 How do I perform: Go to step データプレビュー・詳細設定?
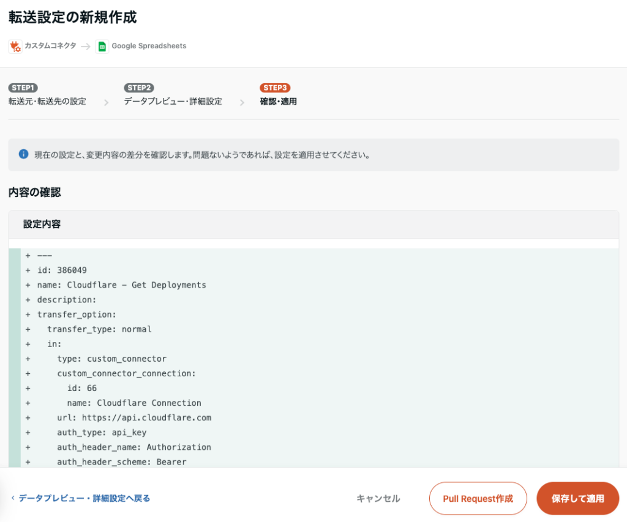point(173,102)
